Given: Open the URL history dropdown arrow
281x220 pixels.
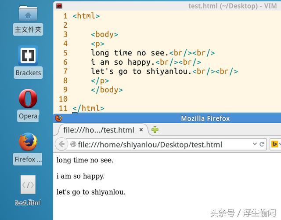Looking at the screenshot, I should click(255, 144).
